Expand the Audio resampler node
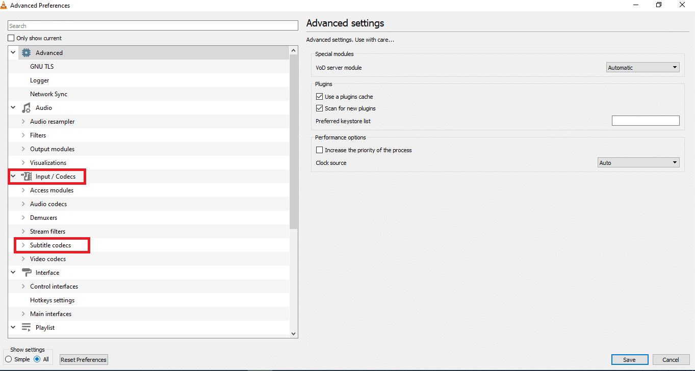This screenshot has height=371, width=695. pyautogui.click(x=23, y=122)
